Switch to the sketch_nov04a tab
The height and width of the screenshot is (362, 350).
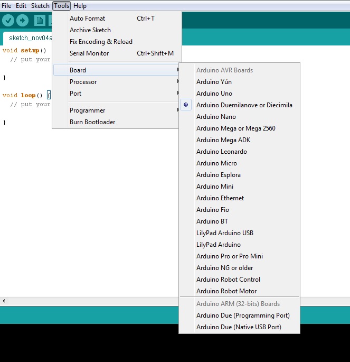click(27, 38)
